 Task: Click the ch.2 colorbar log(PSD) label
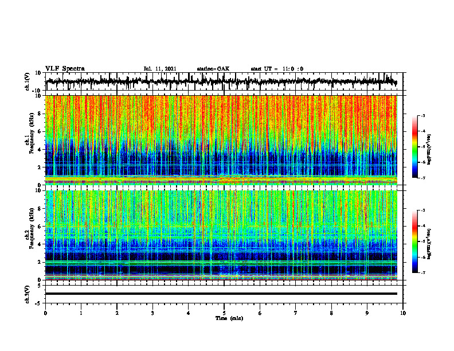[x=430, y=243]
